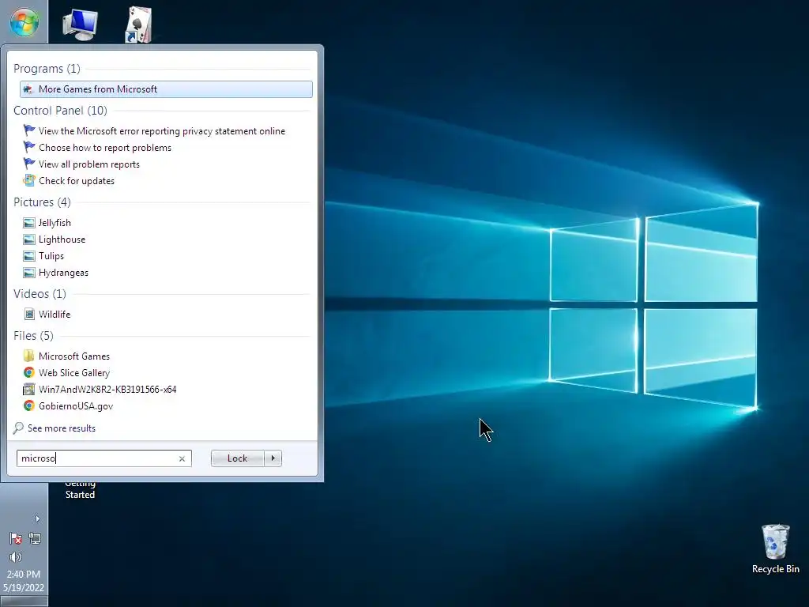Select Choose how to report problems
Image resolution: width=809 pixels, height=607 pixels.
105,148
